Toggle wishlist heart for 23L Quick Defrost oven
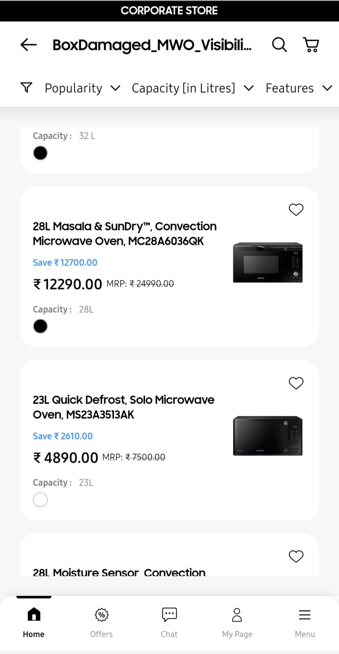Screen dimensions: 339x654 [x=296, y=383]
